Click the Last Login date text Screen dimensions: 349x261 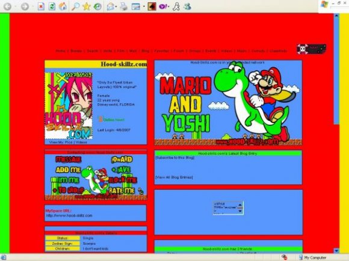[x=114, y=130]
